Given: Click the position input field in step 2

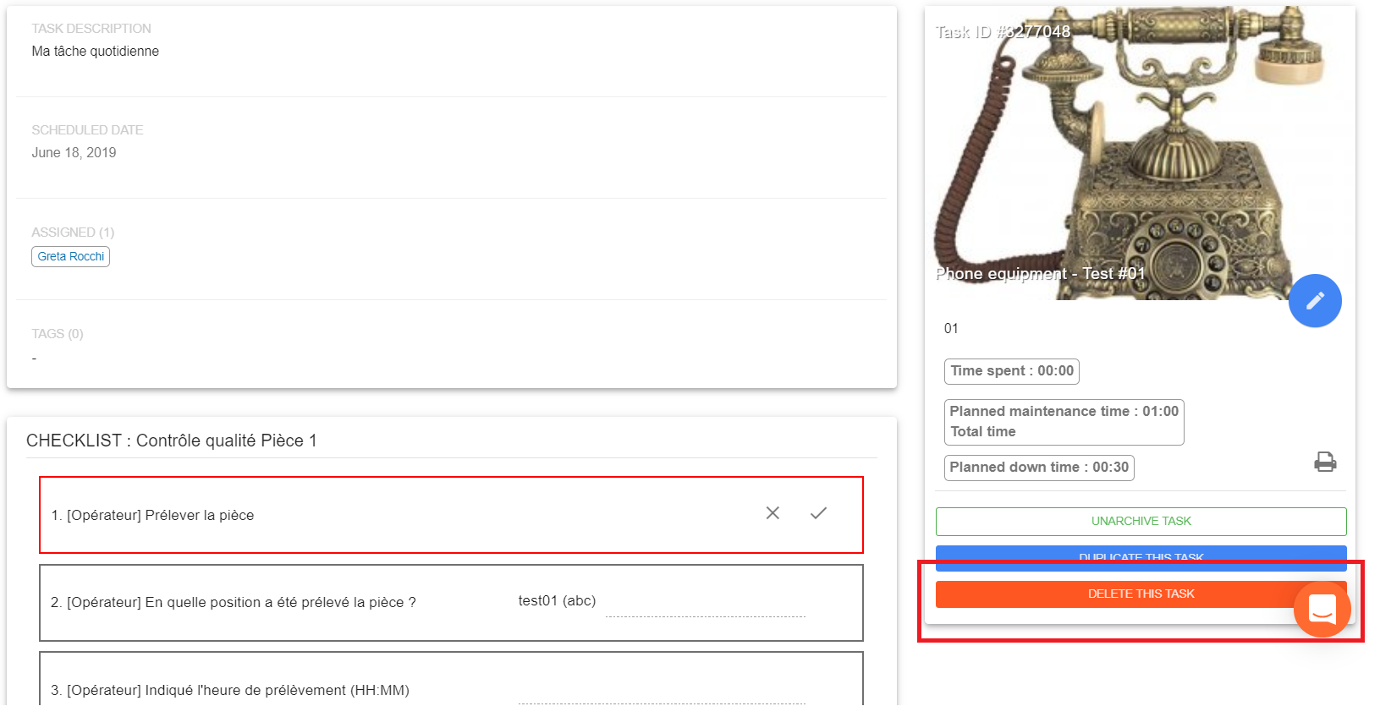Looking at the screenshot, I should coord(705,604).
